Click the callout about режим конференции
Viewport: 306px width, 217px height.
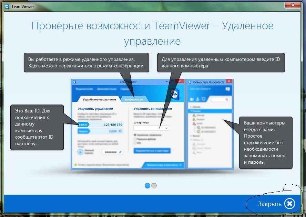(x=86, y=63)
